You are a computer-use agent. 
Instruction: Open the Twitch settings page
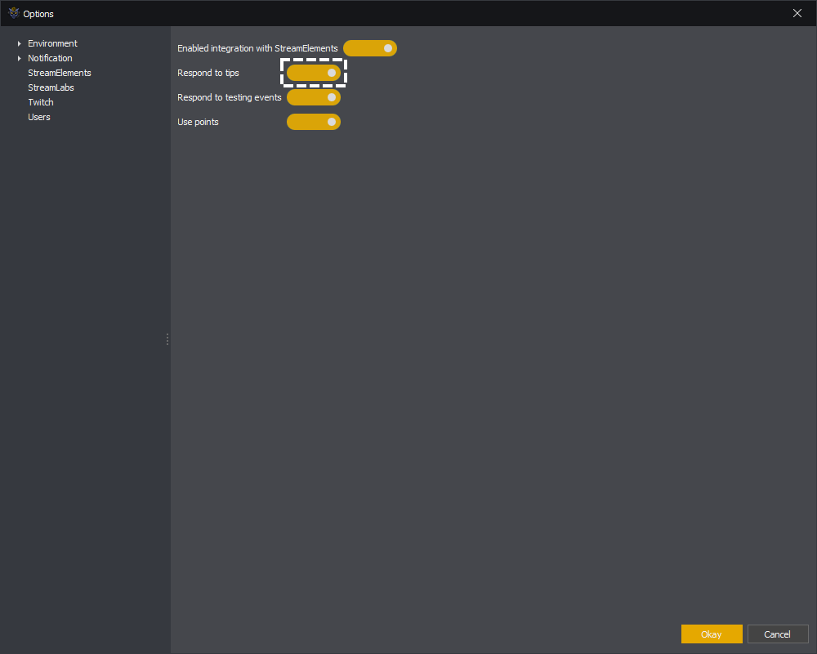click(x=41, y=102)
